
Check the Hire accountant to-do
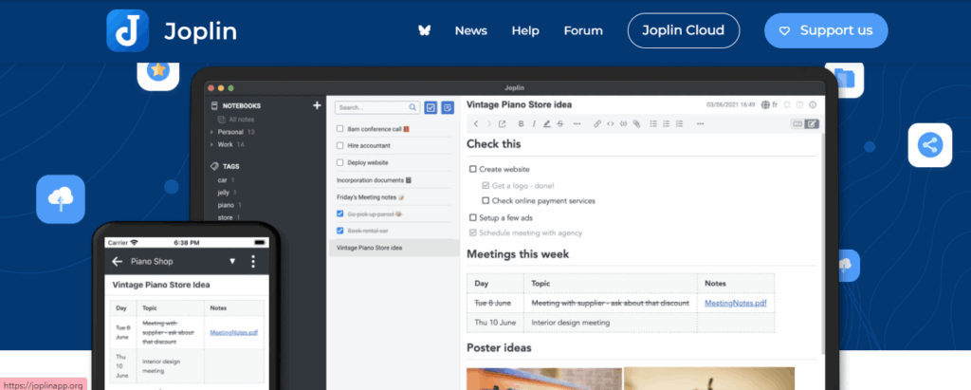tap(340, 146)
